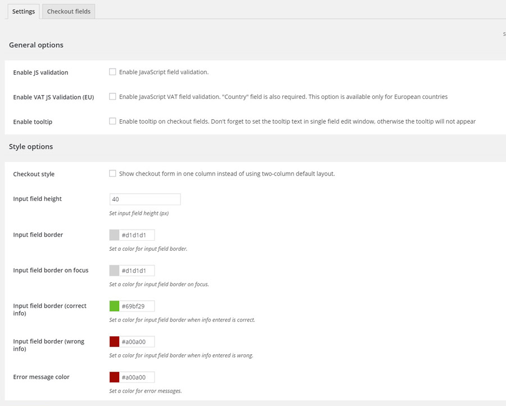Open the Error message color swatch
Image resolution: width=506 pixels, height=406 pixels.
tap(114, 377)
